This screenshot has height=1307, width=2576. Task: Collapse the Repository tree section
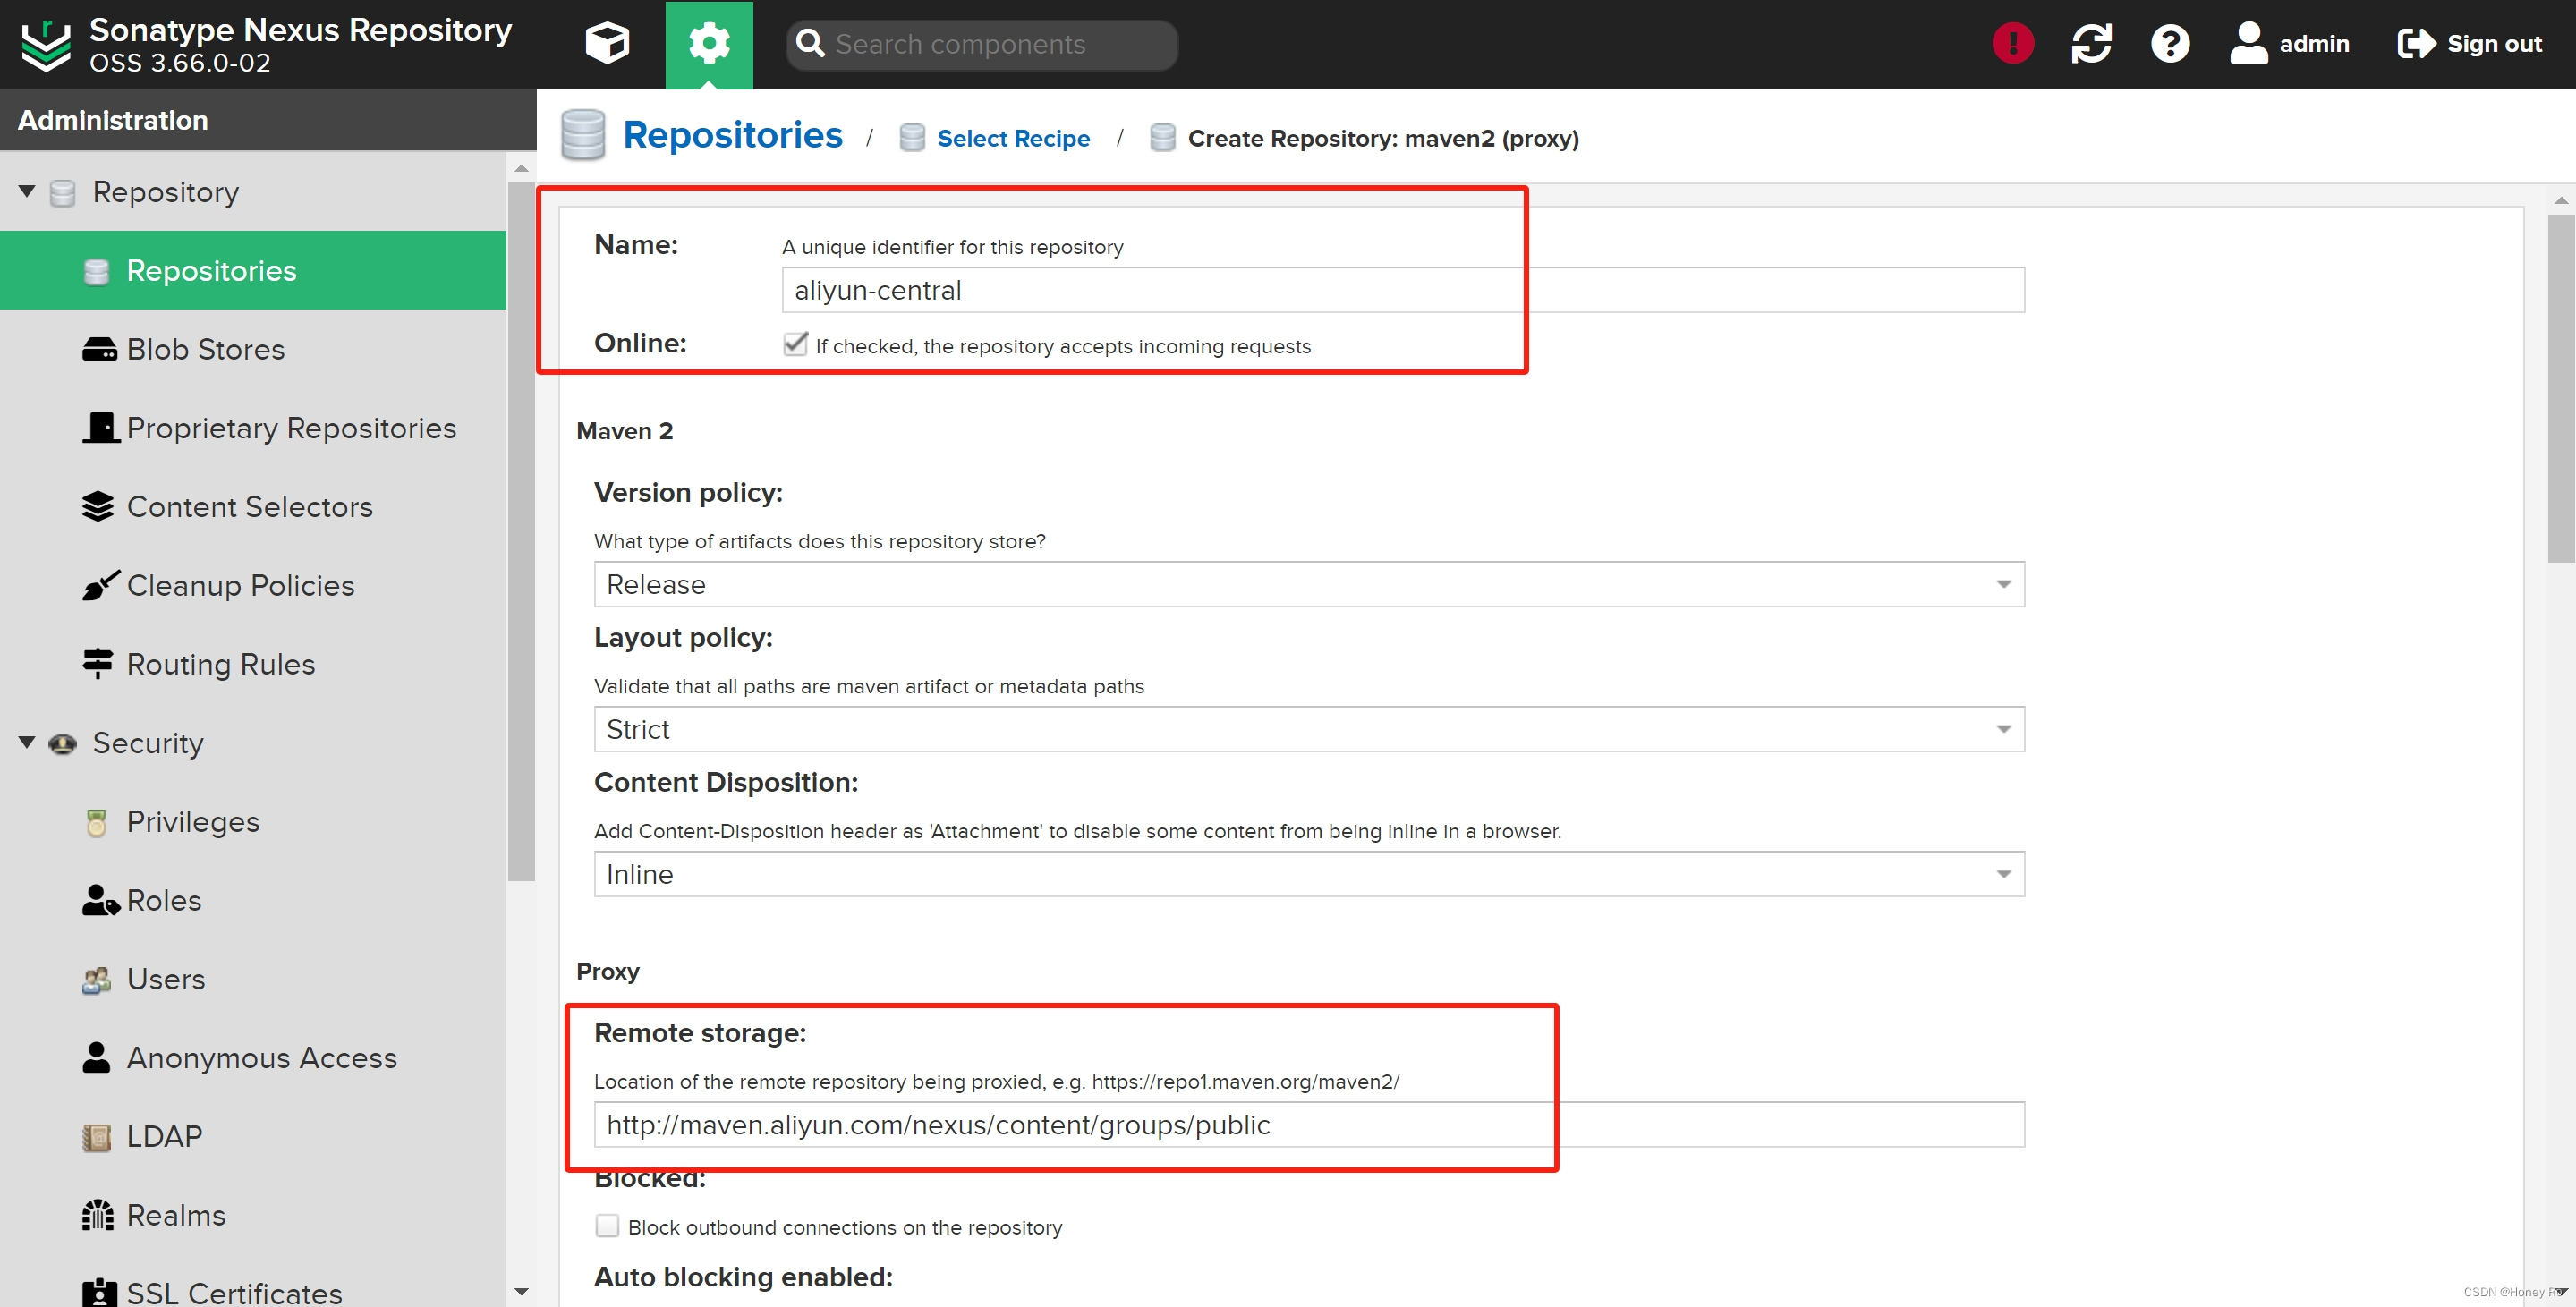[27, 191]
